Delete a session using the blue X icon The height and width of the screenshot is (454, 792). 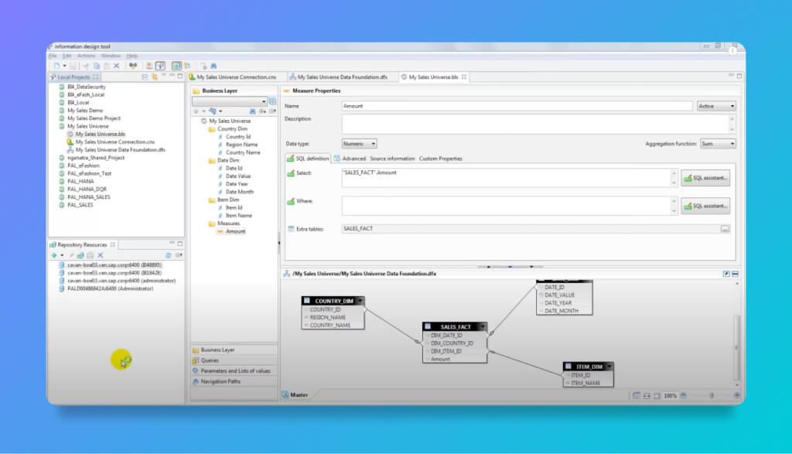click(x=100, y=255)
